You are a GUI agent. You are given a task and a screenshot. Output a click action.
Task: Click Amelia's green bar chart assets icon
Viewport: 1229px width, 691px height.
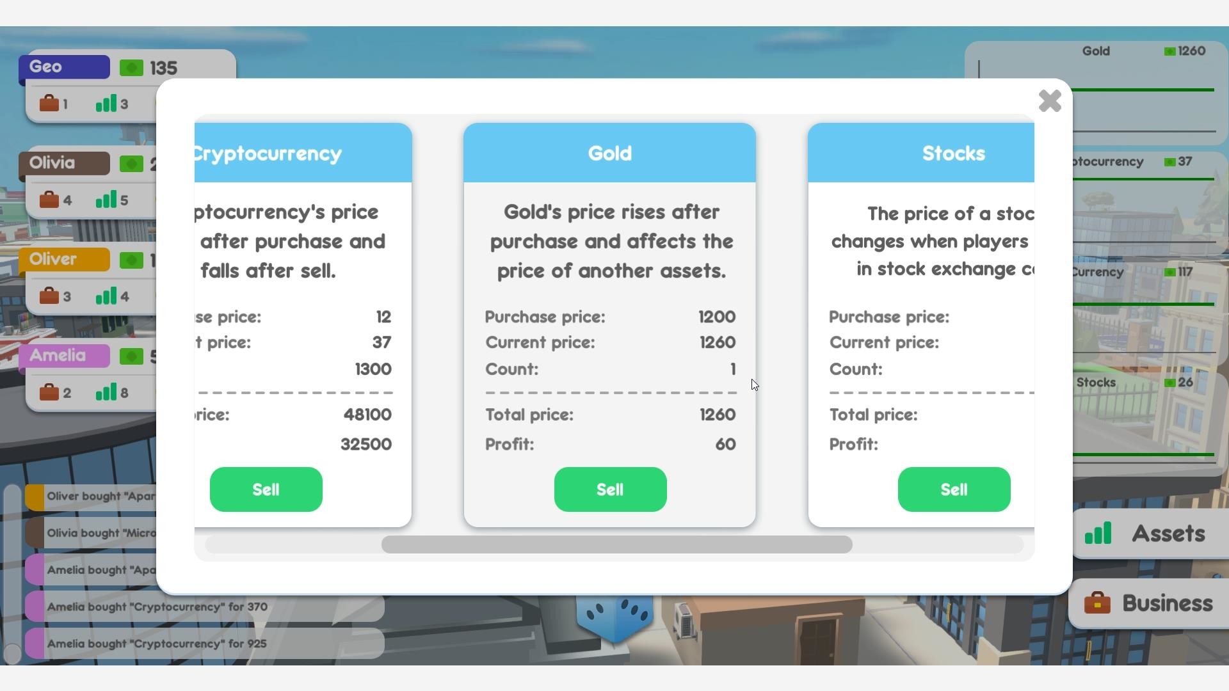106,392
